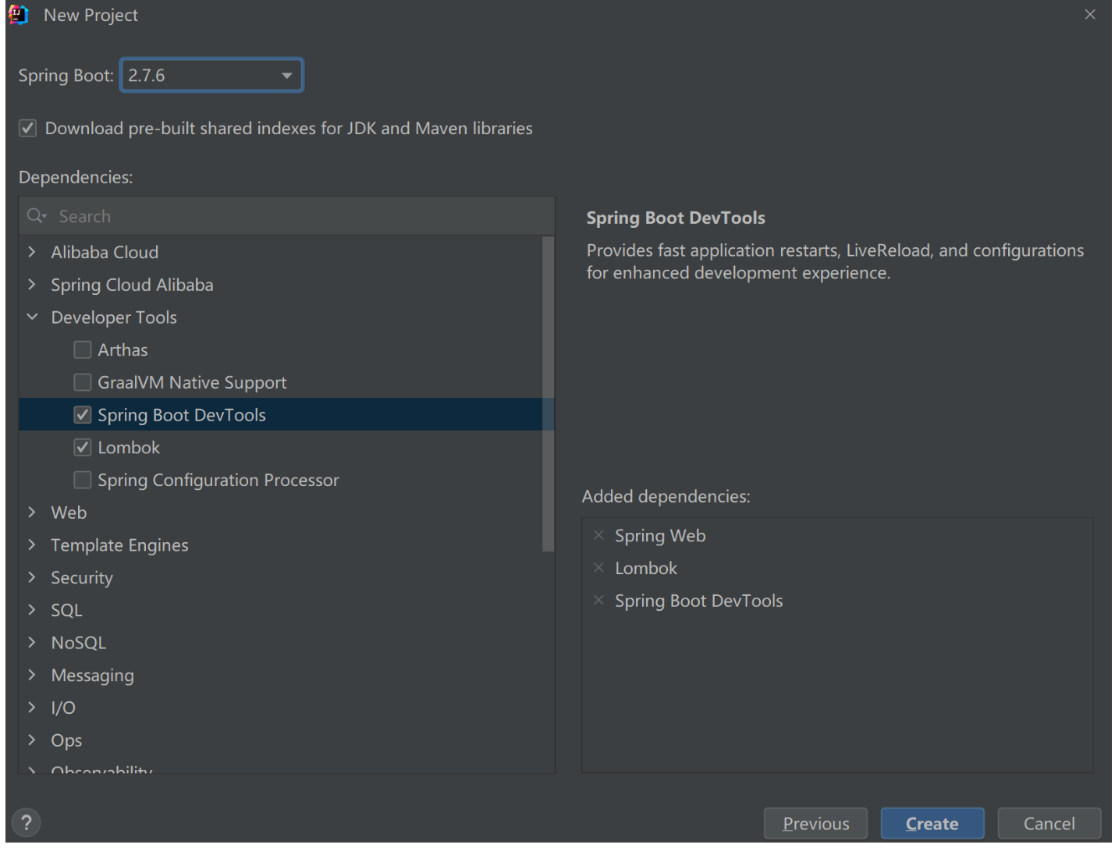Image resolution: width=1115 pixels, height=848 pixels.
Task: Click the Create button
Action: (x=932, y=824)
